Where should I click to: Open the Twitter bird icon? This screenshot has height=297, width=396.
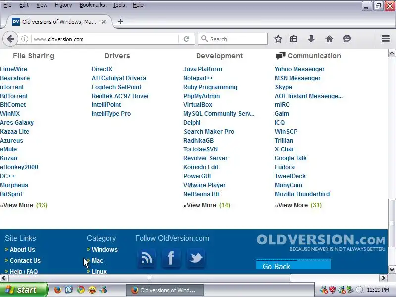(x=196, y=258)
